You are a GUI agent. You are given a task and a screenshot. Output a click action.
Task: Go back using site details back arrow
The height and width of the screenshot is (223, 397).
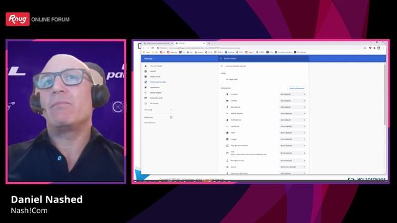click(221, 66)
